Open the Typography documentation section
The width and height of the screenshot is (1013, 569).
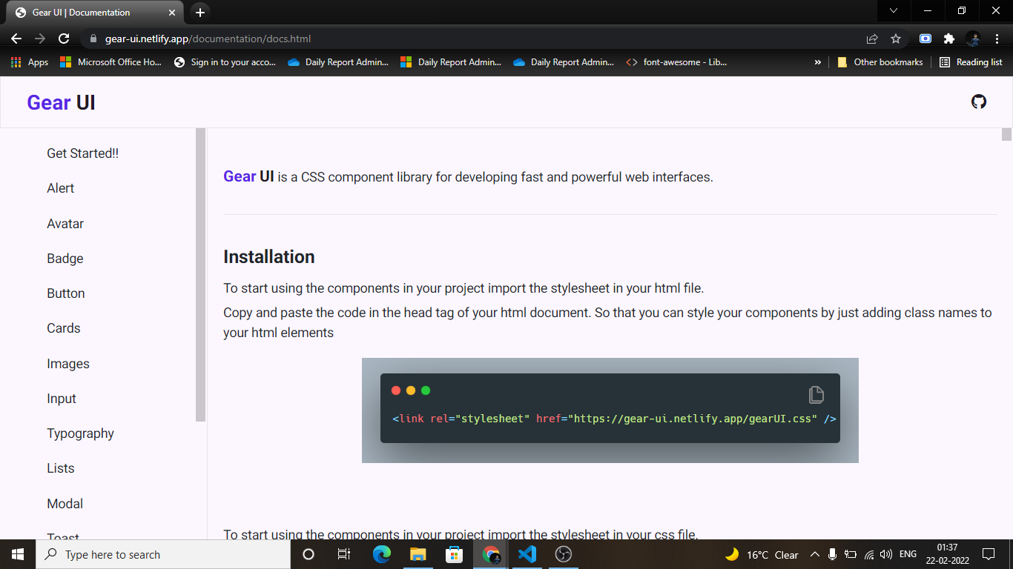tap(80, 433)
